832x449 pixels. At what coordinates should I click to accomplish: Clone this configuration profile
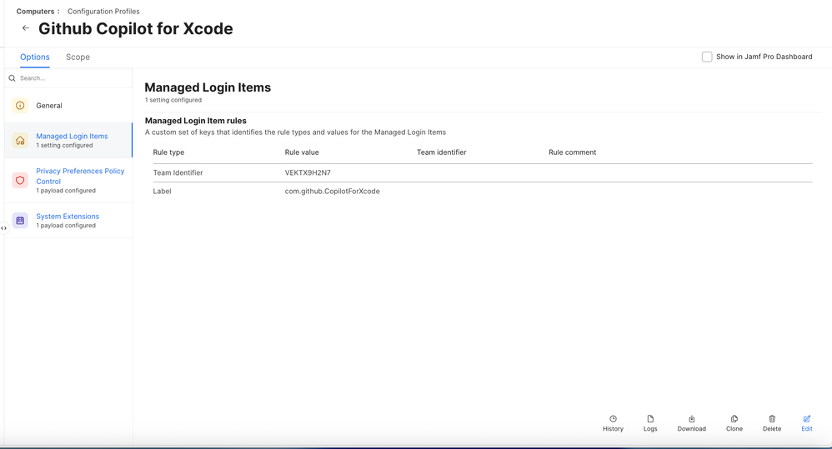(x=734, y=423)
